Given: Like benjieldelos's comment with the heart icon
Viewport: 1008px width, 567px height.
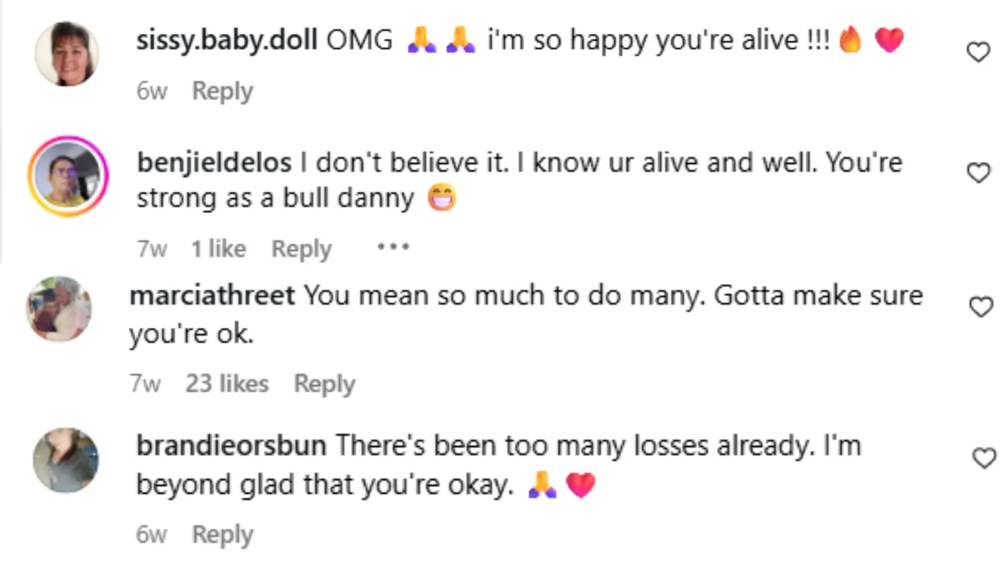Looking at the screenshot, I should tap(978, 173).
